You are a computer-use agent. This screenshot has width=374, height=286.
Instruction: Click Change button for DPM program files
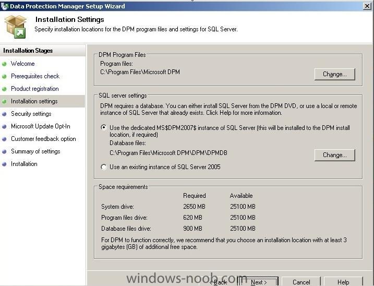tap(335, 74)
